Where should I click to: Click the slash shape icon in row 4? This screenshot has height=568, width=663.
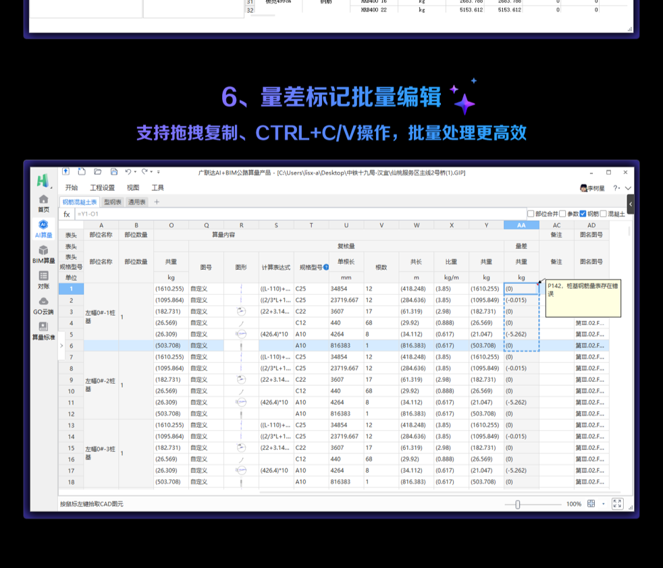tap(241, 323)
